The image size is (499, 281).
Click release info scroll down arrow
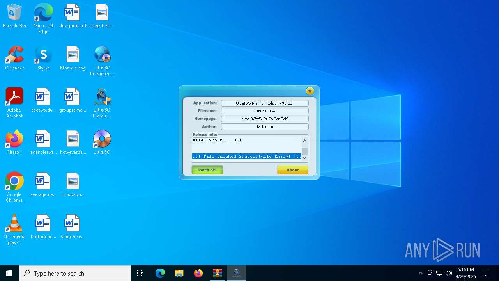point(305,158)
